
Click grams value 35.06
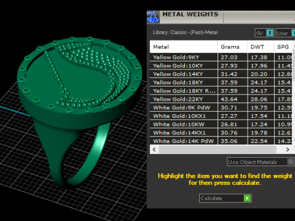(x=229, y=141)
